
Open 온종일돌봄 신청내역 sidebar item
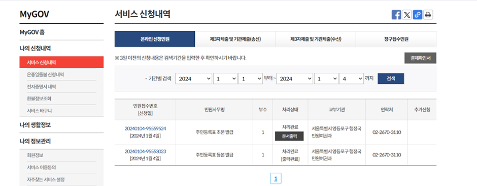pos(46,74)
